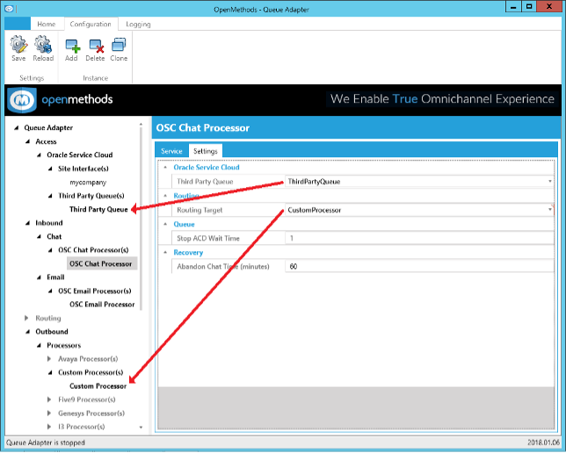Image resolution: width=566 pixels, height=453 pixels.
Task: Select the Third Party Queue tree item
Action: coord(98,210)
